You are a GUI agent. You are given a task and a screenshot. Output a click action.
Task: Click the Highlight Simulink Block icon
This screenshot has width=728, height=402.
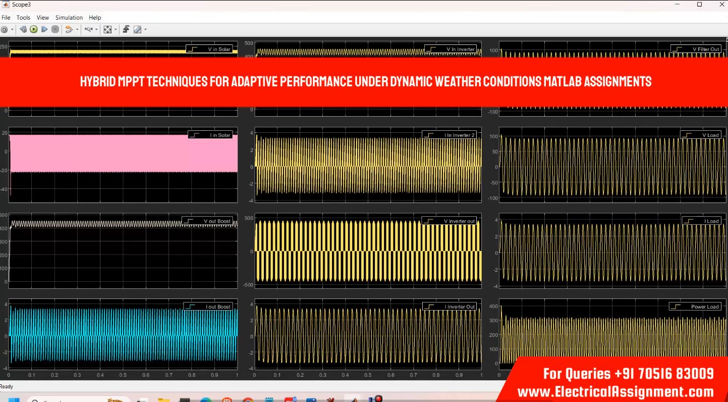[x=69, y=29]
